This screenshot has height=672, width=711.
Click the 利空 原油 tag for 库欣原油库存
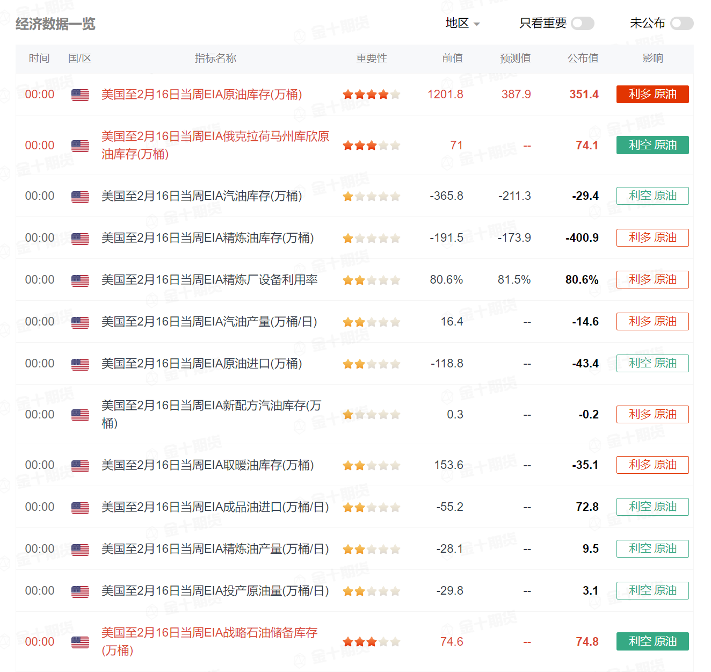(652, 145)
